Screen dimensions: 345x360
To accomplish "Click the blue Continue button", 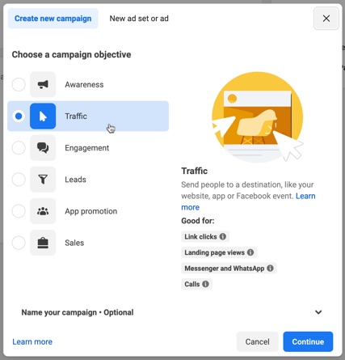I will 308,341.
